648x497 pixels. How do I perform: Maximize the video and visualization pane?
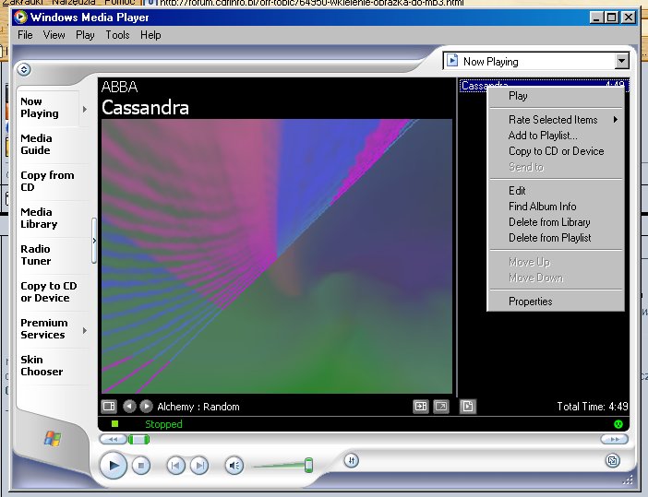(421, 407)
